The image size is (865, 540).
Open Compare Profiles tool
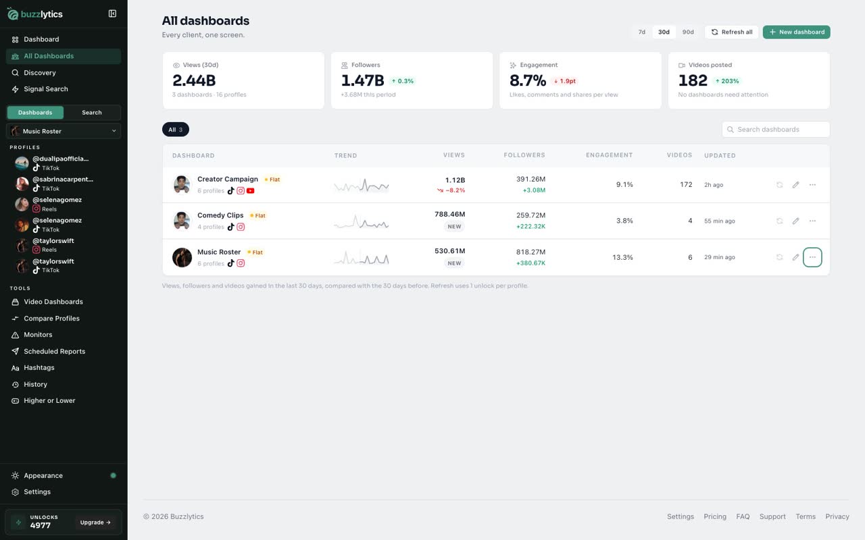64,319
